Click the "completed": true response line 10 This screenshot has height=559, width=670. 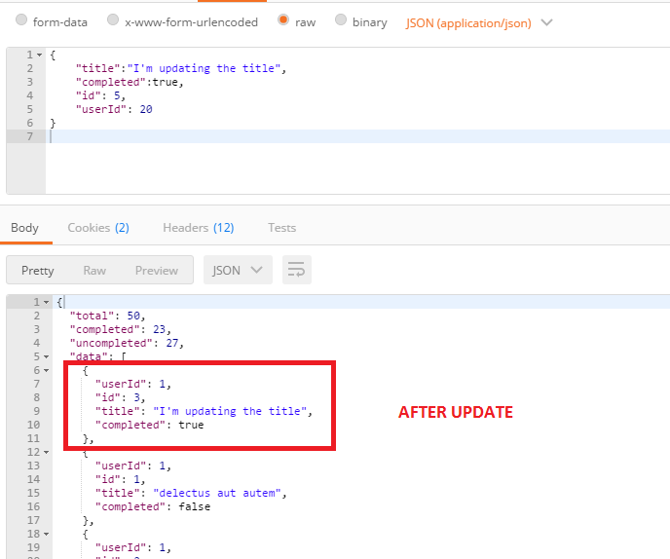coord(150,426)
